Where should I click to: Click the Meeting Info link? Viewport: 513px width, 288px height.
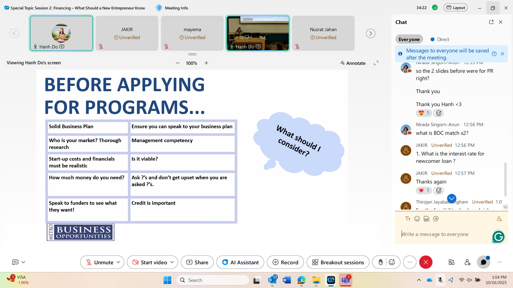click(176, 8)
